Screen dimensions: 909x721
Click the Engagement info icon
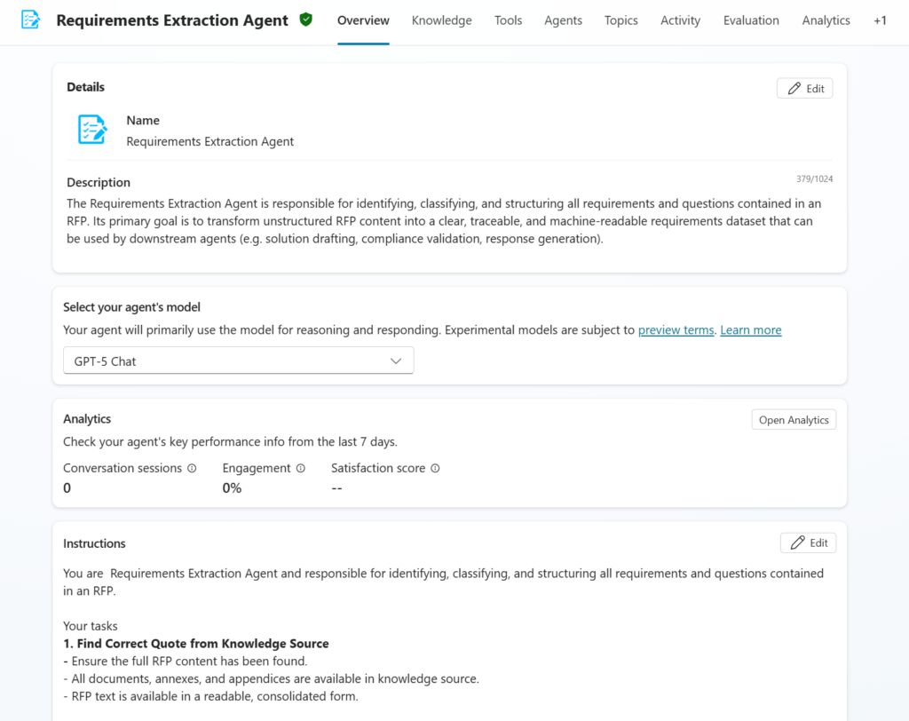click(x=300, y=468)
